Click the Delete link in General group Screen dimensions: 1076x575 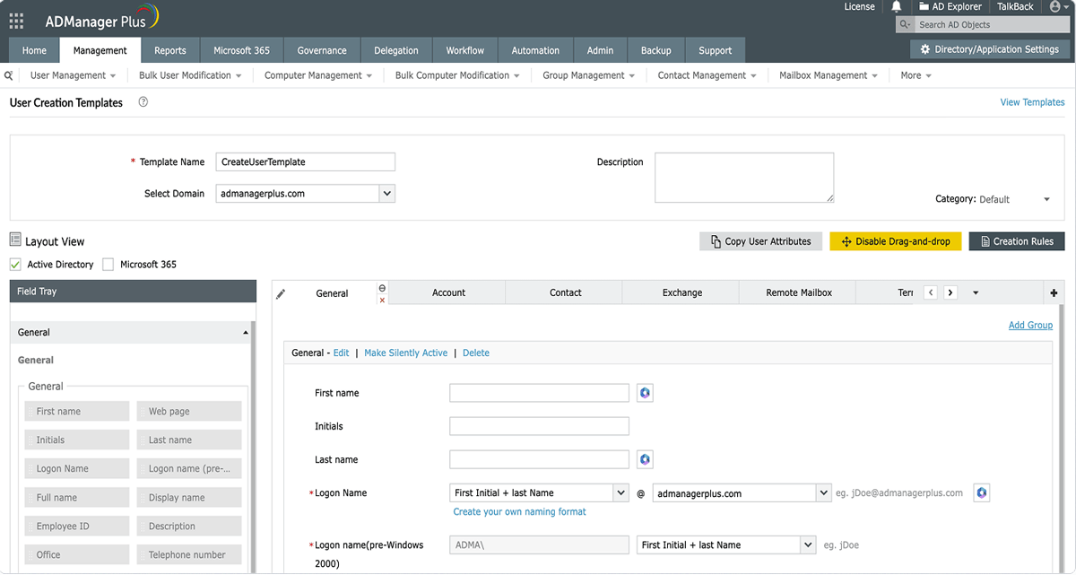476,353
